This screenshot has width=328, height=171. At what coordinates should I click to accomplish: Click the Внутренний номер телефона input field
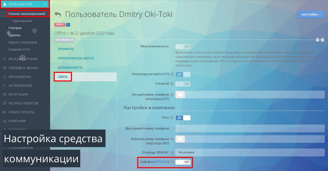250,128
